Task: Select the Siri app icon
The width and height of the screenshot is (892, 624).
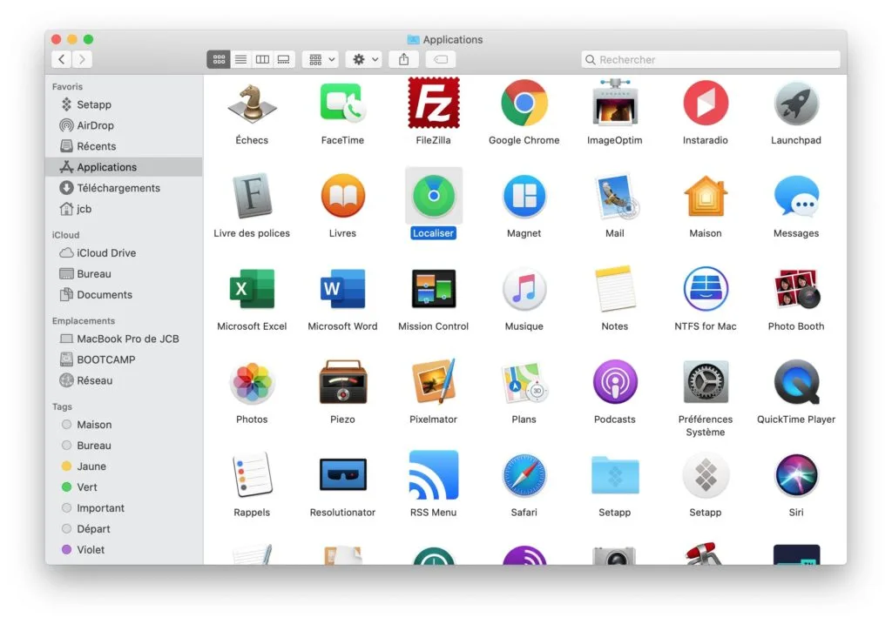Action: [796, 474]
